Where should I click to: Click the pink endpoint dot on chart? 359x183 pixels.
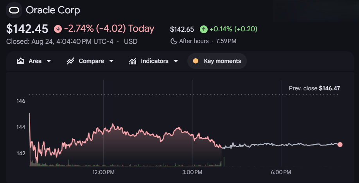tap(340, 145)
